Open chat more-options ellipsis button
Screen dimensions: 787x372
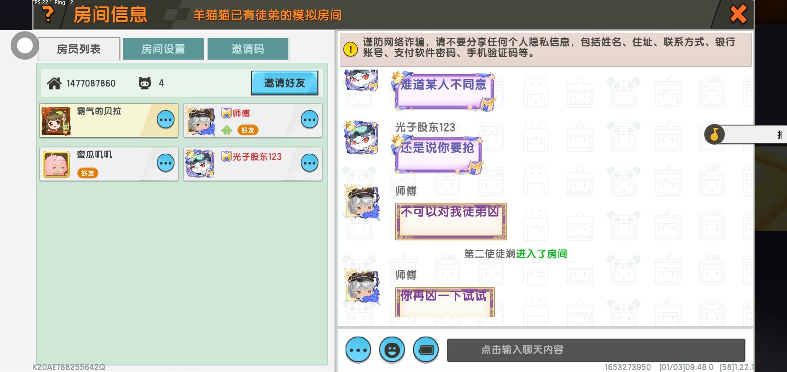coord(358,350)
